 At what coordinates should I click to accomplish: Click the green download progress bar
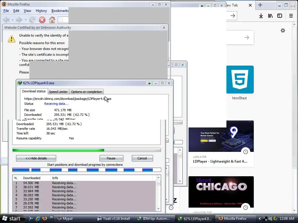[x=86, y=150]
